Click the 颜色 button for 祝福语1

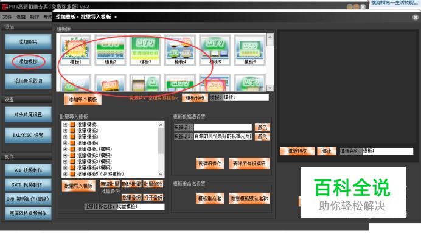click(262, 128)
